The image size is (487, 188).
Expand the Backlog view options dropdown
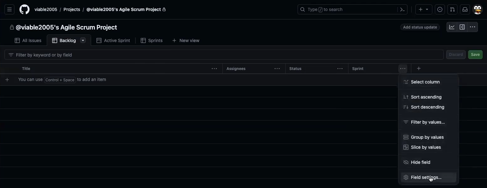tap(83, 40)
